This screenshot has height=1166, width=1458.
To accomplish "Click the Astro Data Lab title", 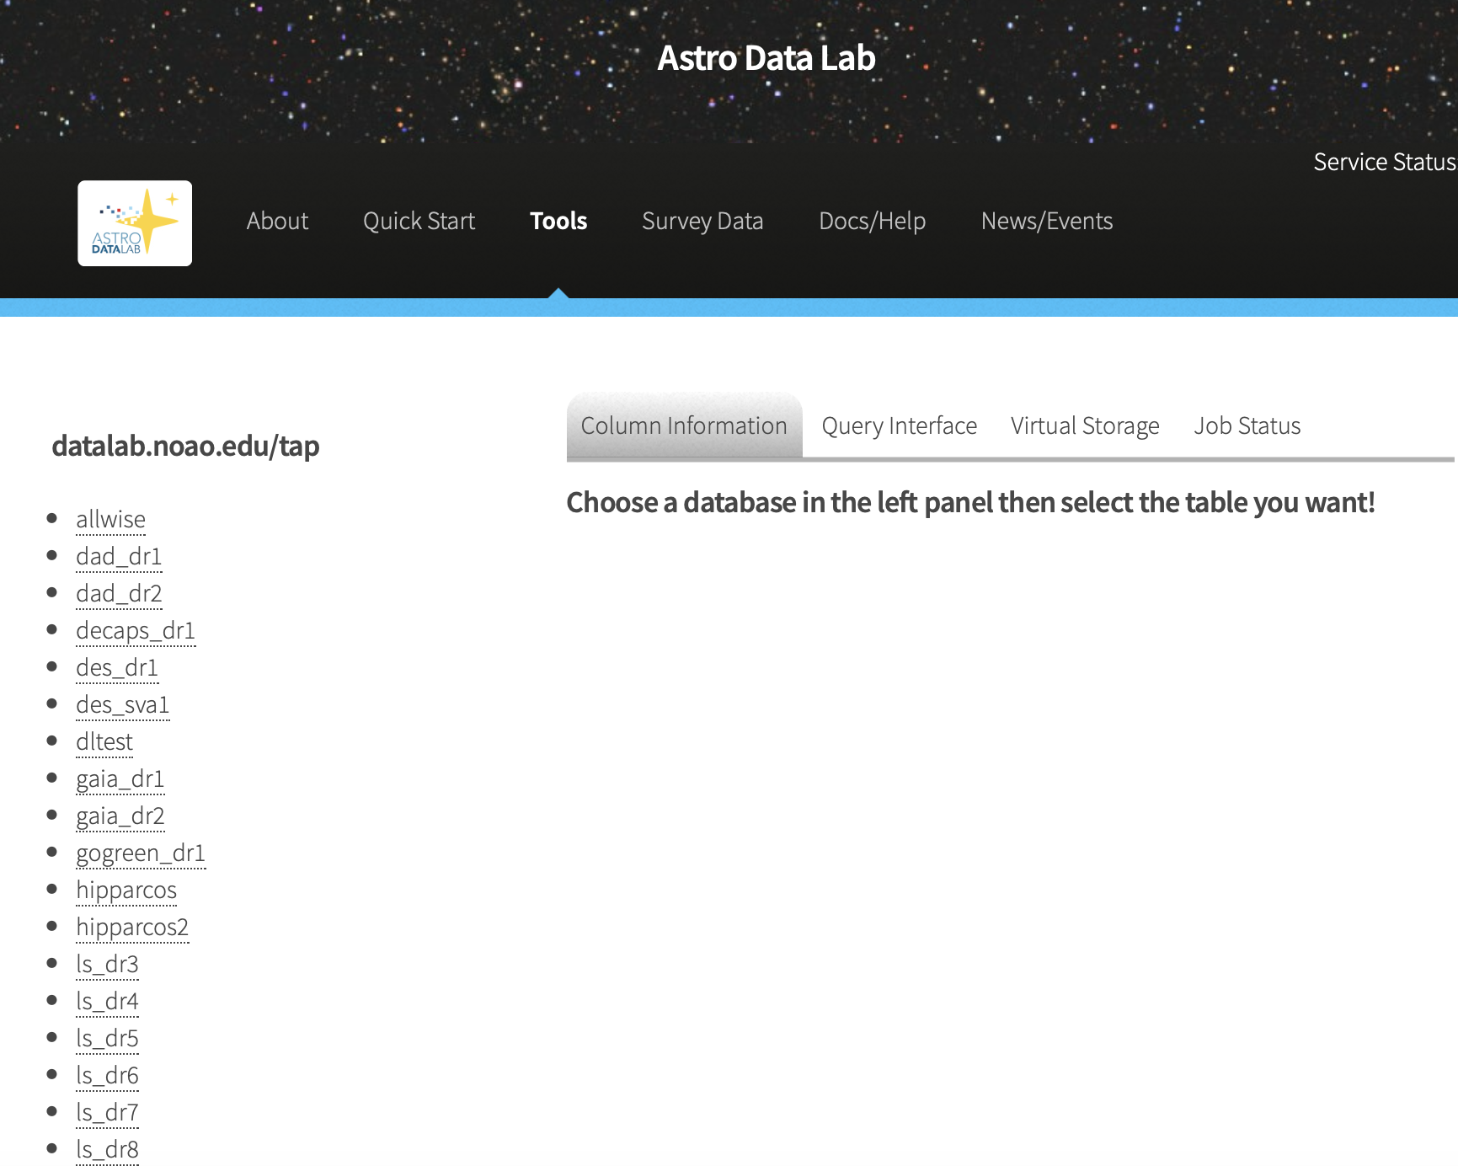I will click(766, 58).
